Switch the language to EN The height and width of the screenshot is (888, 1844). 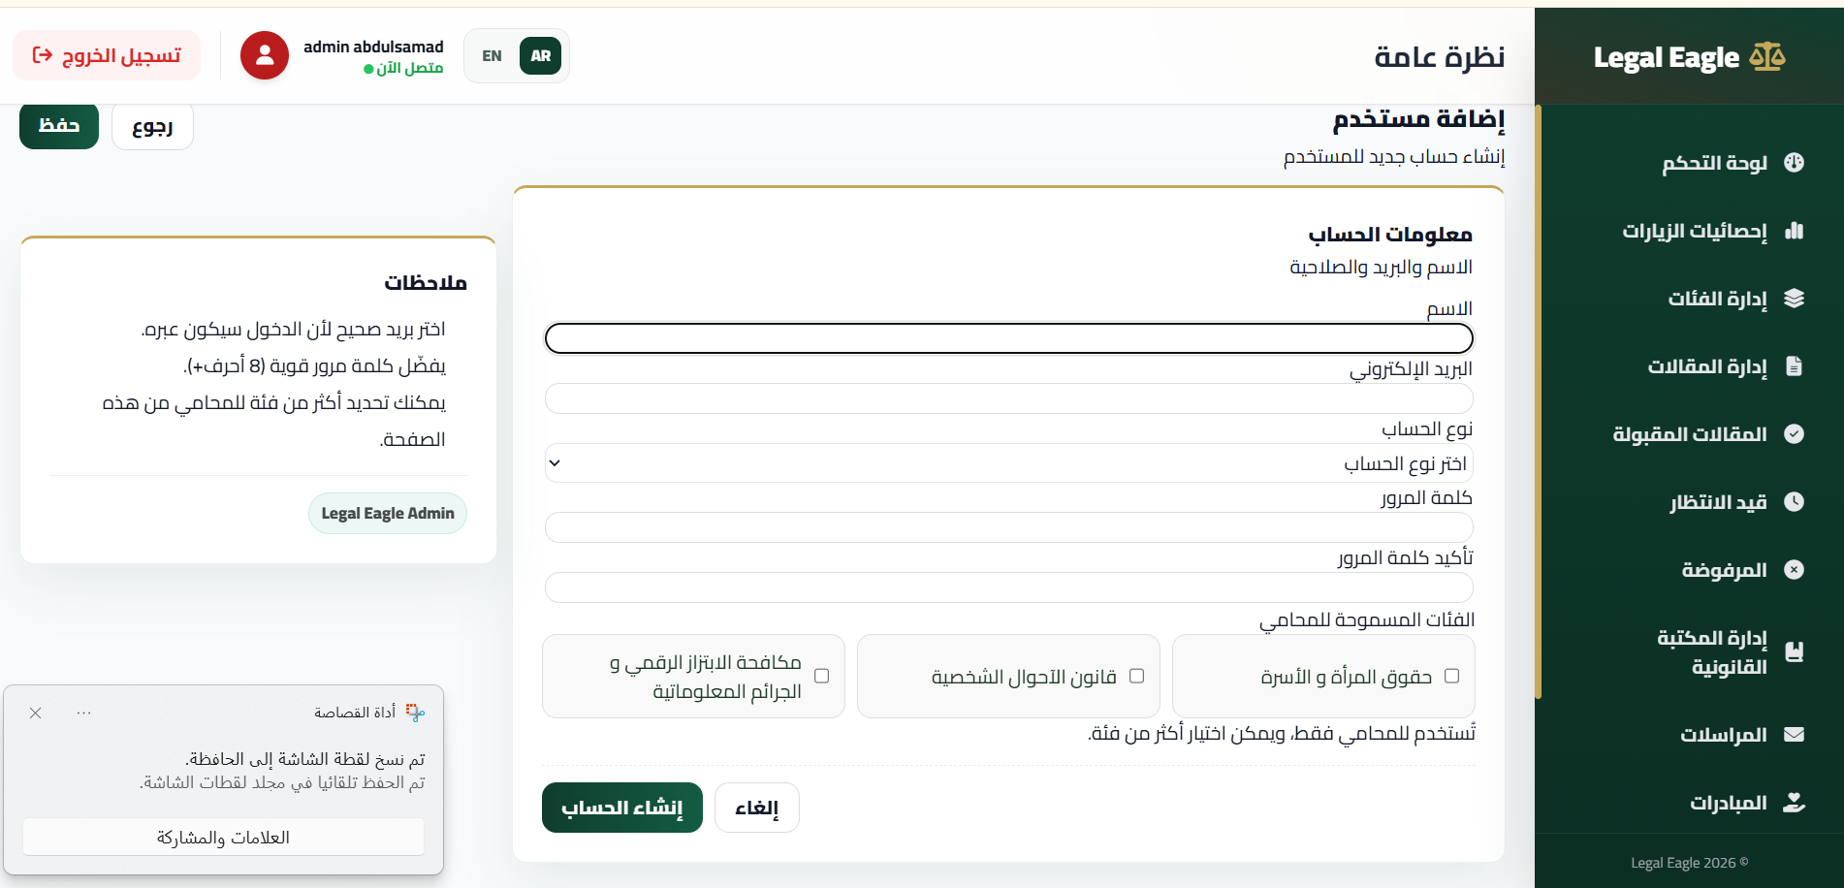[x=492, y=56]
